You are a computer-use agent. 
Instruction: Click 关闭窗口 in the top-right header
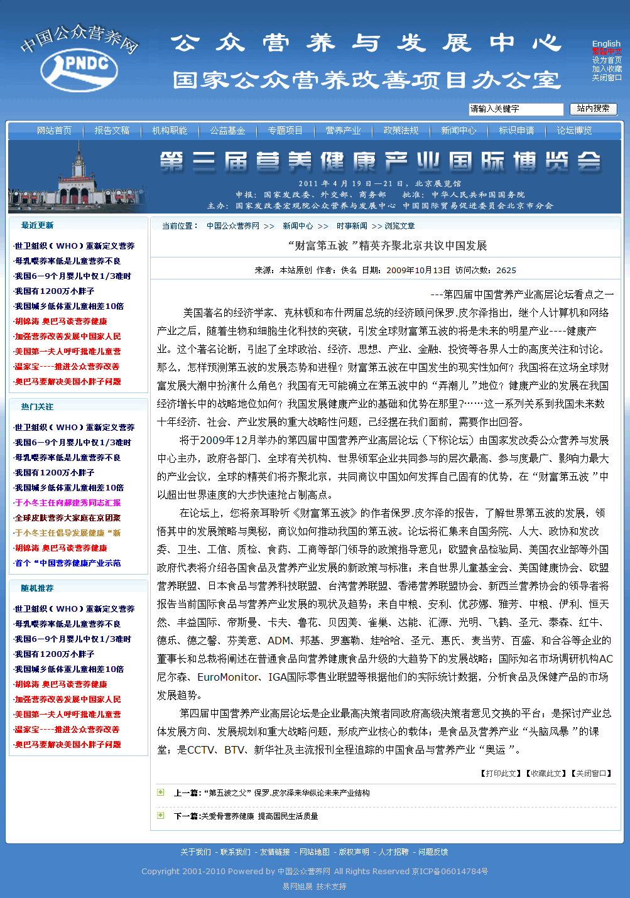[x=607, y=78]
